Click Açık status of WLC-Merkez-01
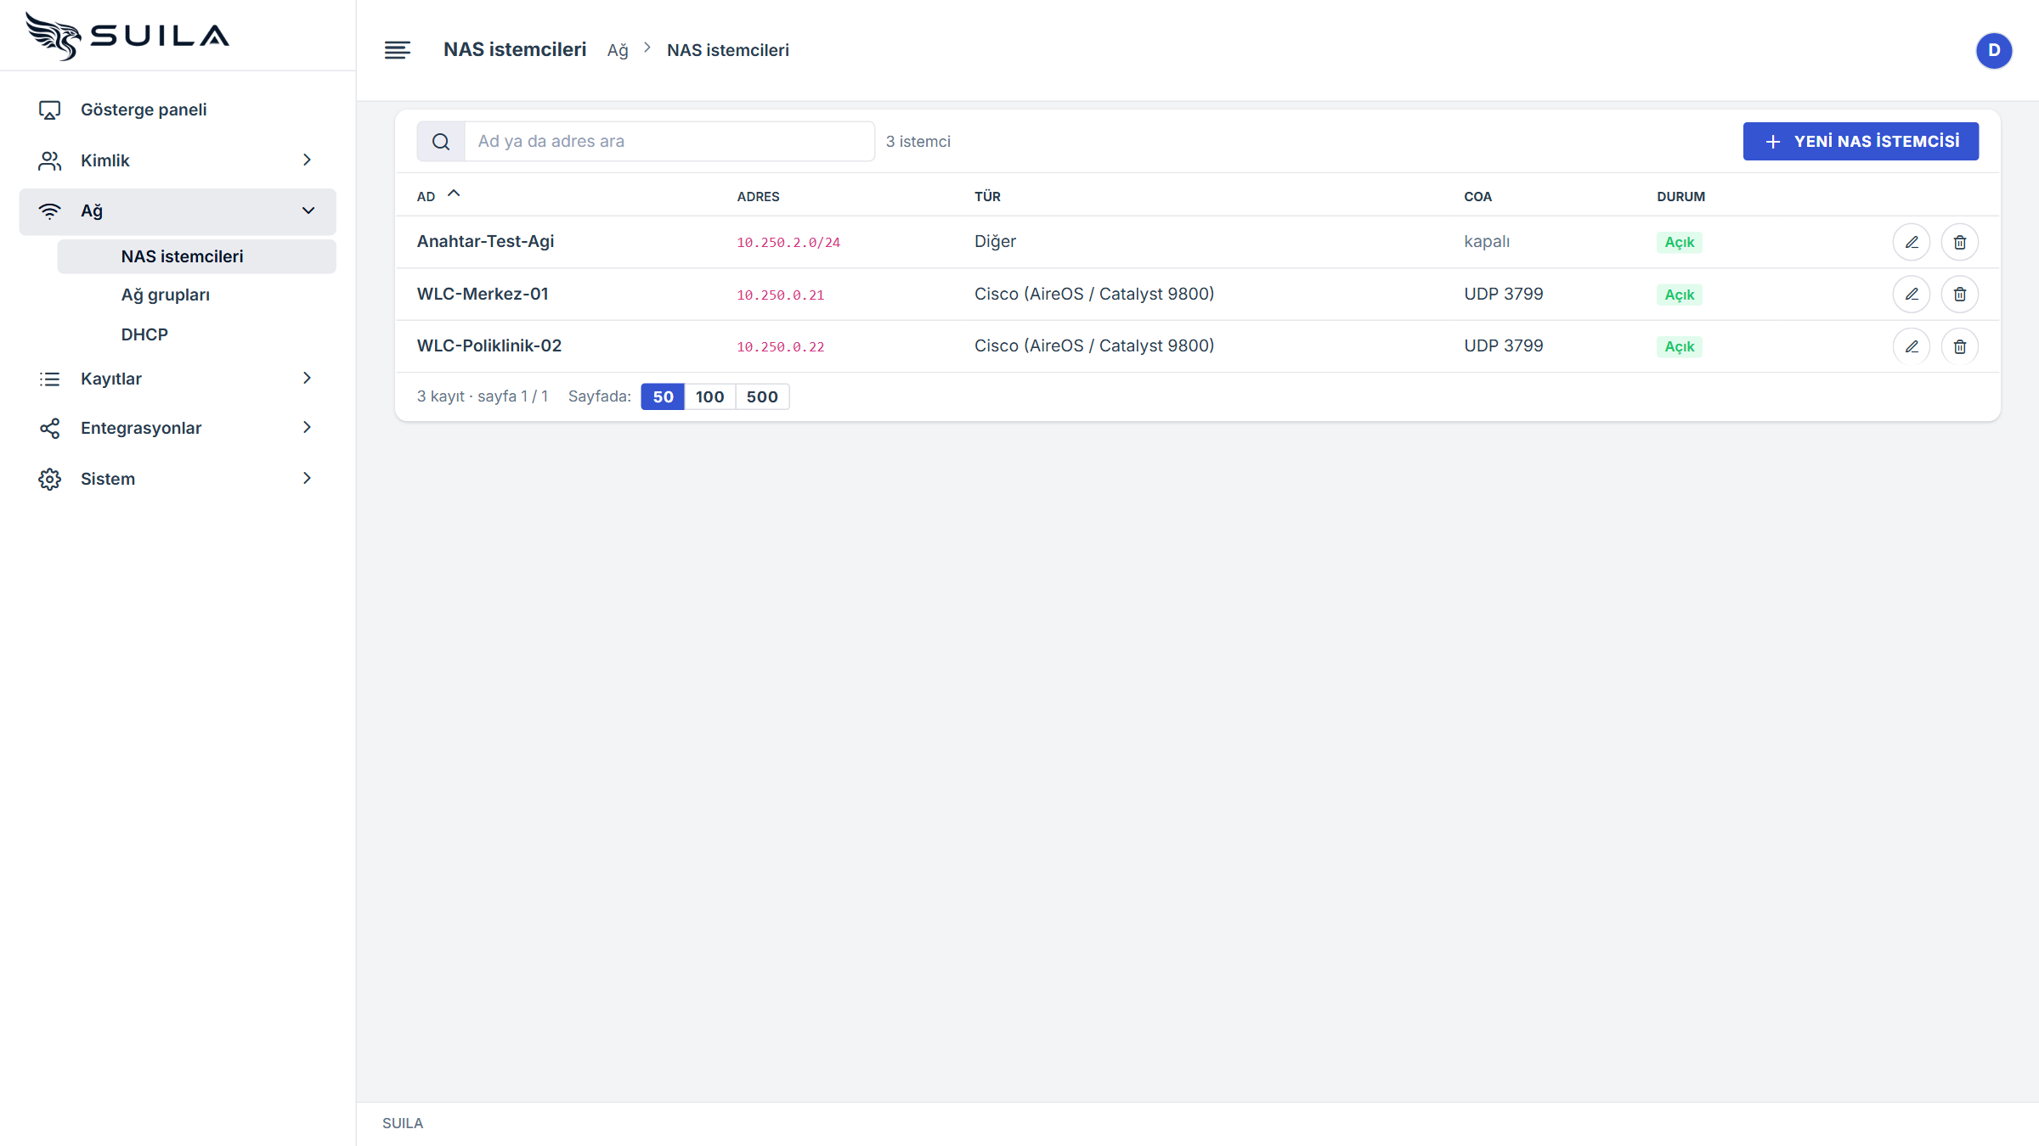The height and width of the screenshot is (1146, 2039). click(1680, 295)
